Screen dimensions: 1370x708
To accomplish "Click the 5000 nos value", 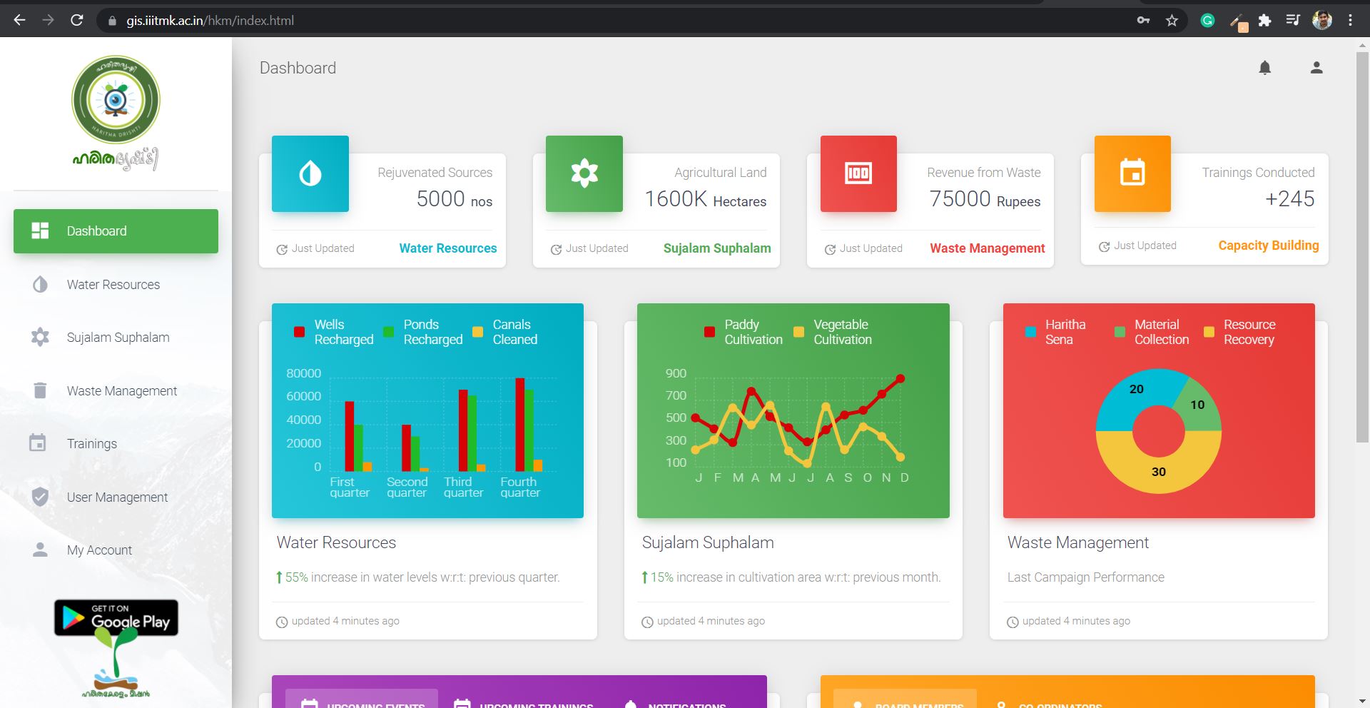I will click(x=455, y=199).
